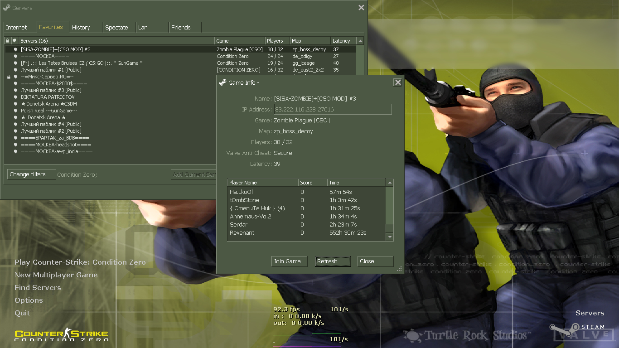Click the shield icon next to DIKTATURA PATRIOTOV
The height and width of the screenshot is (348, 619).
tap(15, 97)
